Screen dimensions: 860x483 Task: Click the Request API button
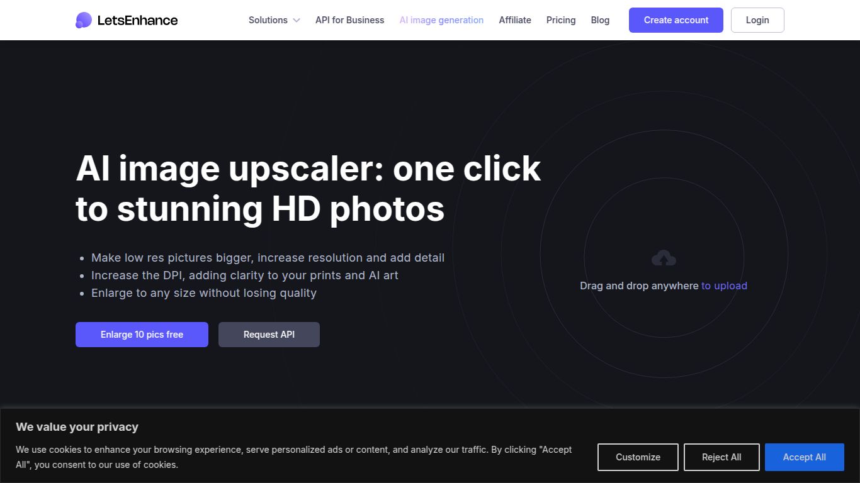pos(269,334)
